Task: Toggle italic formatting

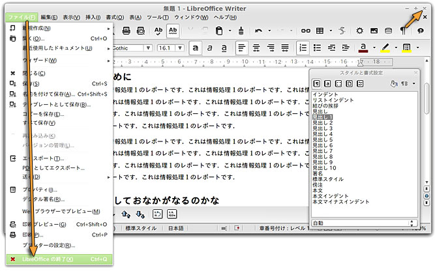Action: (x=210, y=48)
